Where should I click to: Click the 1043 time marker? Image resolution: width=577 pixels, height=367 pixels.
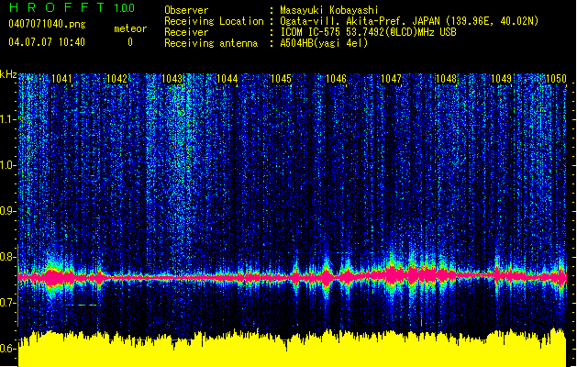click(172, 78)
